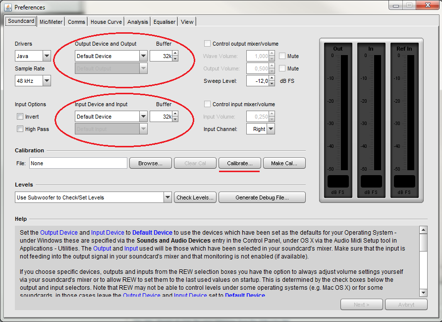The width and height of the screenshot is (442, 322).
Task: Toggle the Output Volume Mute checkbox
Action: (x=282, y=68)
